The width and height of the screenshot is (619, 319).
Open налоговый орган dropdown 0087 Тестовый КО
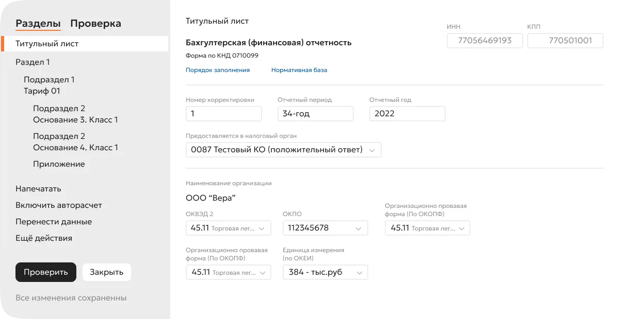(284, 150)
